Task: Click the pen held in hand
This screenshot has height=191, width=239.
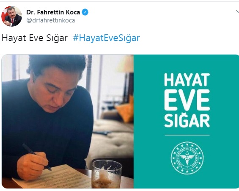Action: [37, 157]
